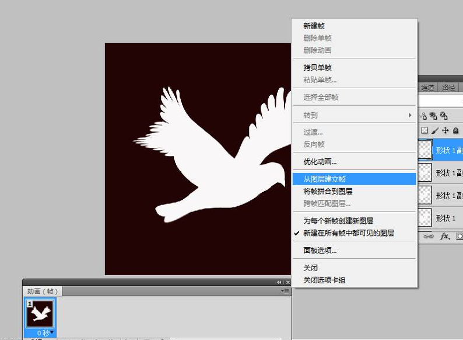Screen dimensions: 463x340
Task: Click the unify layer style icon
Action: click(444, 116)
